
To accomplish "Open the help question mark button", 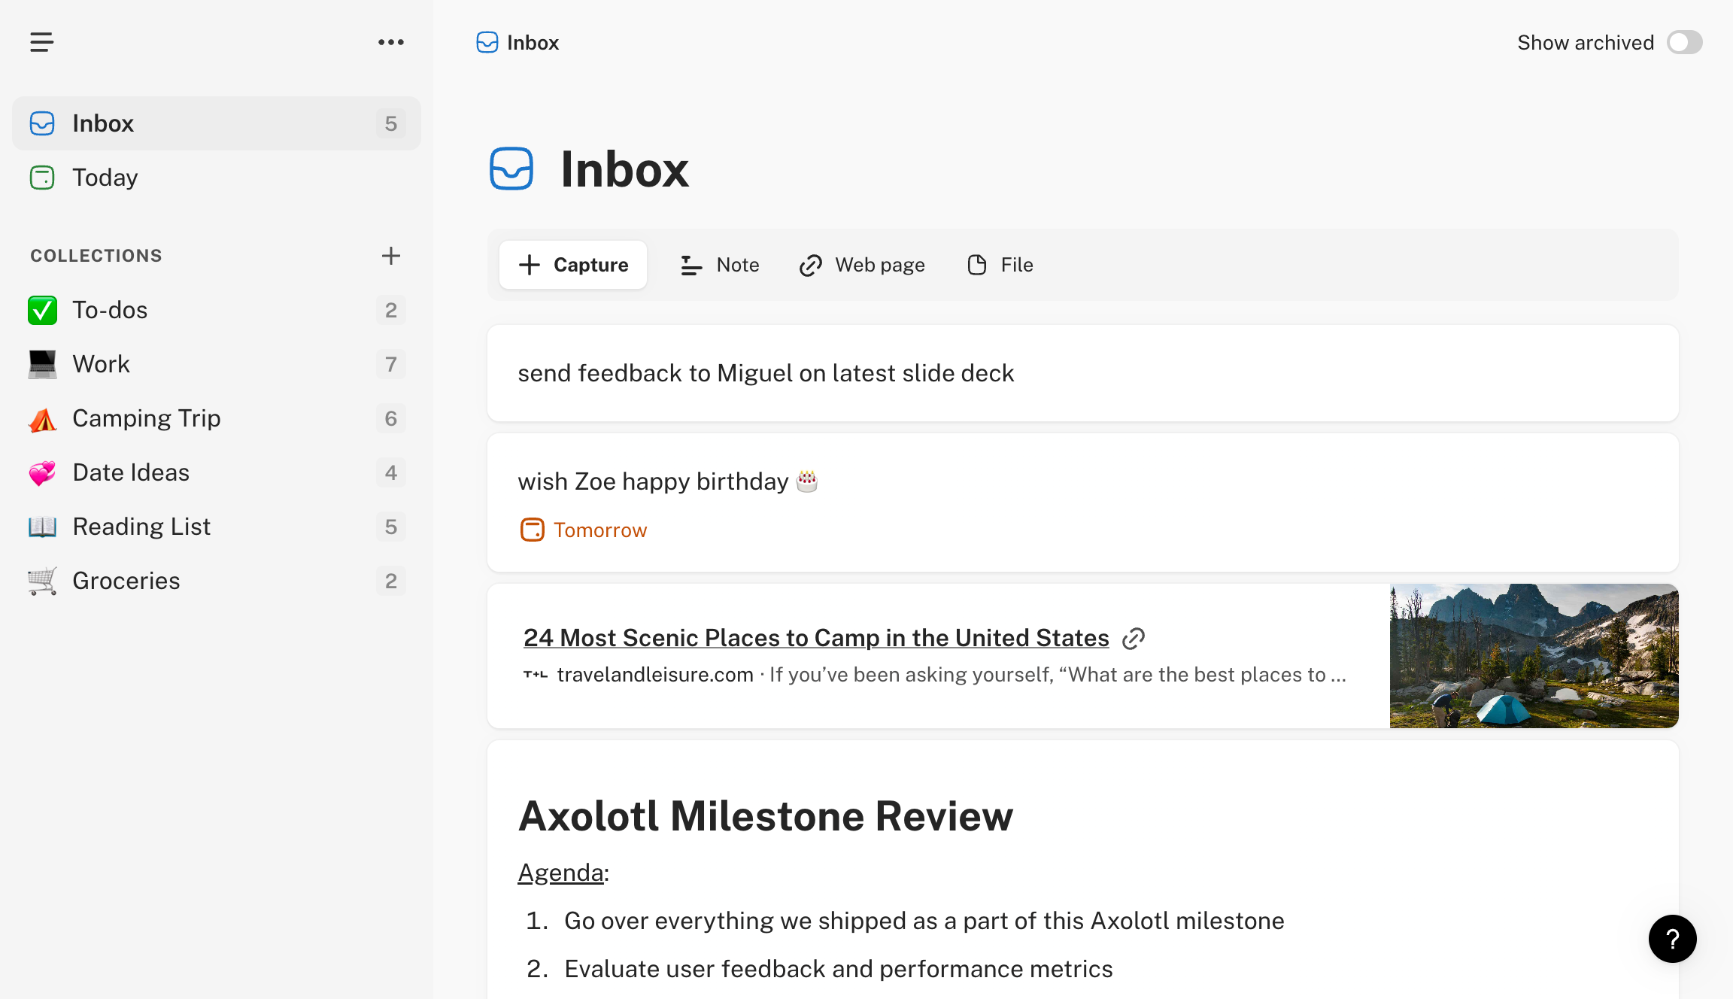I will click(x=1672, y=938).
